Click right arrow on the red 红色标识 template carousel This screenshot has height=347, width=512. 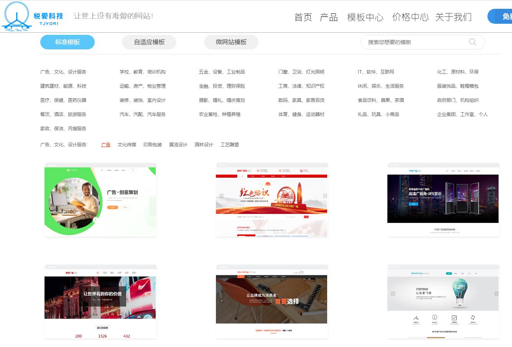(325, 195)
